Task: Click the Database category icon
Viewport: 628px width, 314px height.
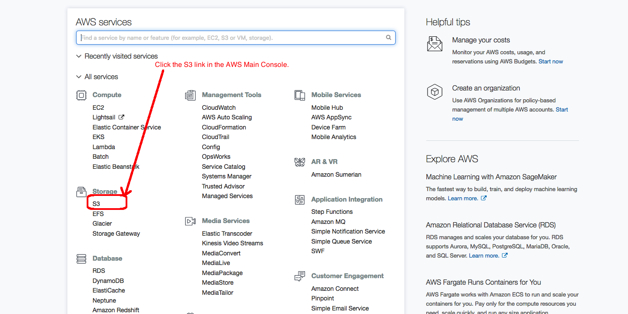Action: (x=81, y=259)
